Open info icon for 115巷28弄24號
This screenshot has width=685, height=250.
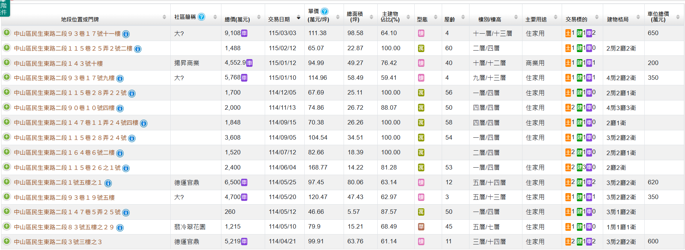click(x=132, y=138)
